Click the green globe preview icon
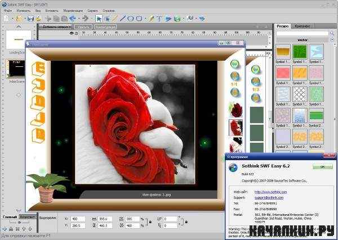 [177, 19]
